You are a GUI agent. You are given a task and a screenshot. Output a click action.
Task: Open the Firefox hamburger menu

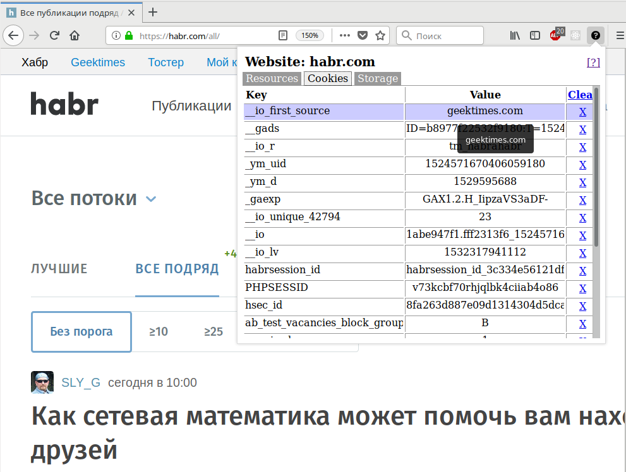pyautogui.click(x=620, y=35)
